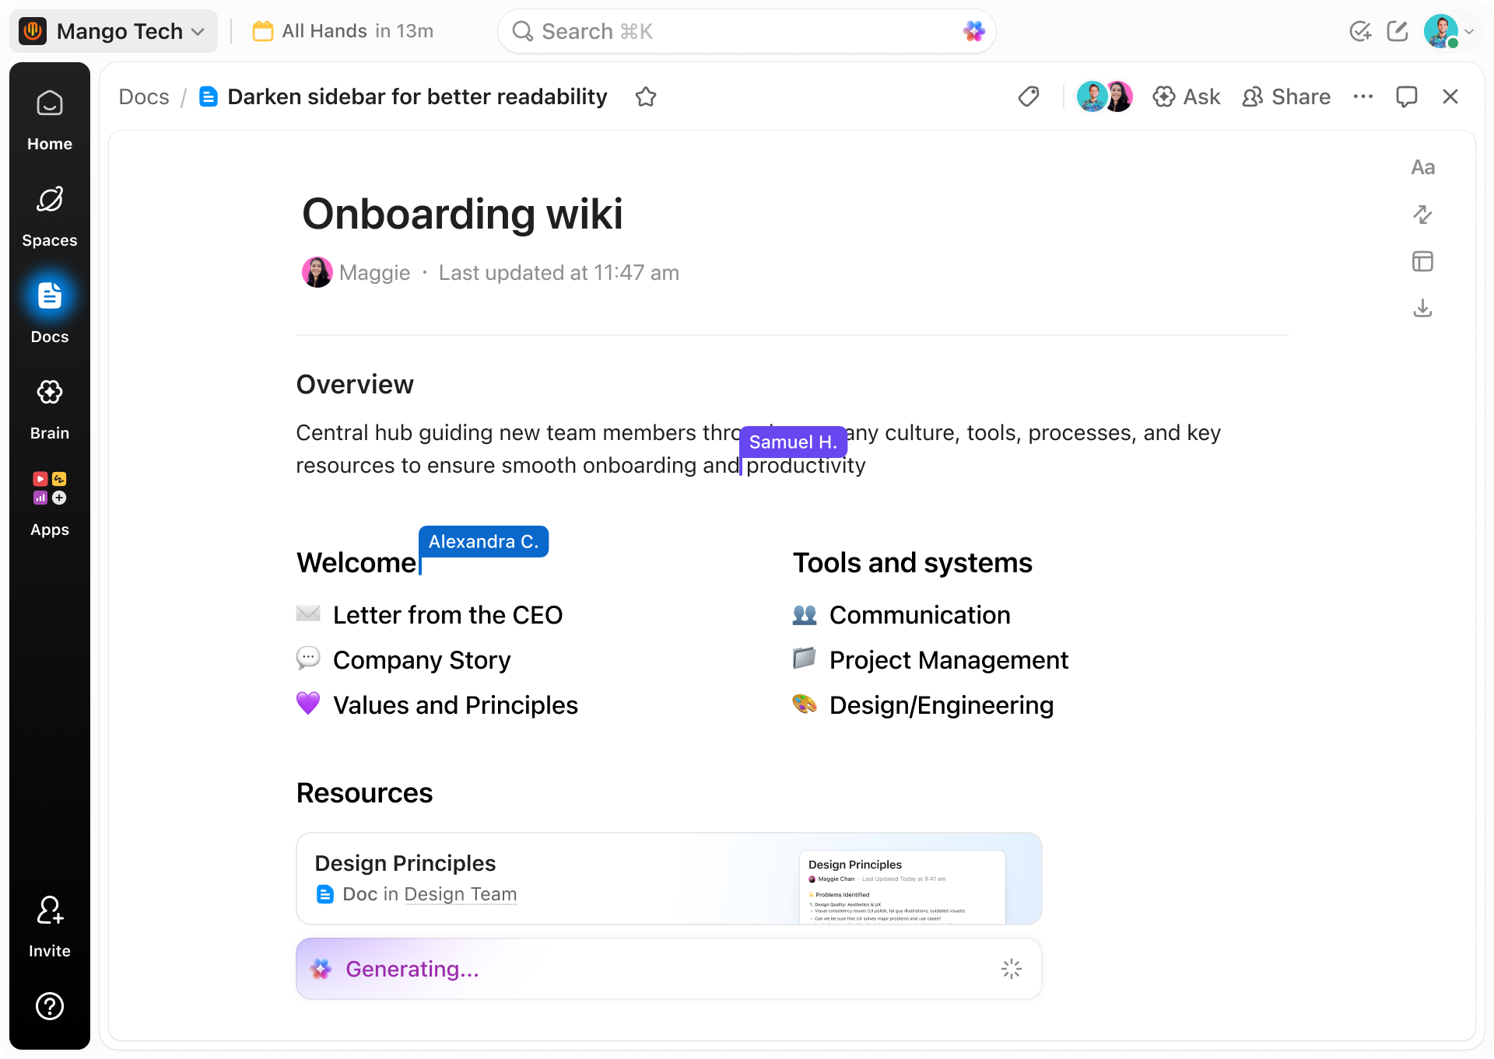Open comments with the speech bubble icon
1494x1059 pixels.
click(1408, 96)
